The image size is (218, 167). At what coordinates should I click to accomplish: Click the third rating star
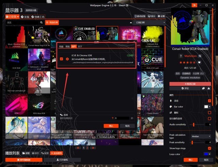click(188, 63)
